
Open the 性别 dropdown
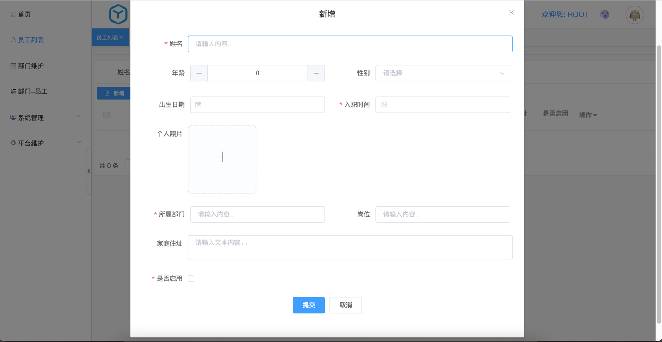click(442, 73)
